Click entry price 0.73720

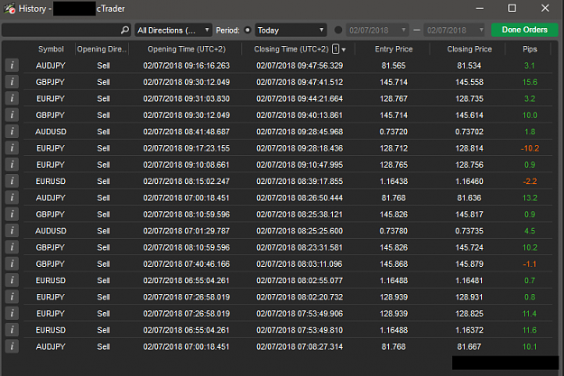point(393,132)
